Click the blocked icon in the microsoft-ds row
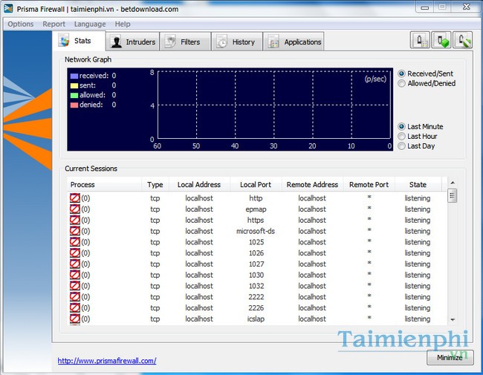The image size is (483, 375). tap(75, 231)
